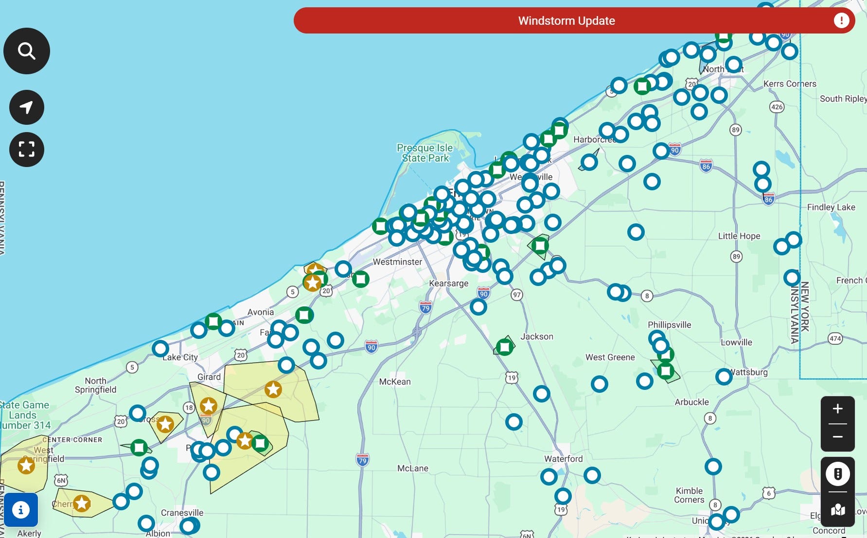Open the blue info panel button
Image resolution: width=867 pixels, height=538 pixels.
point(21,510)
